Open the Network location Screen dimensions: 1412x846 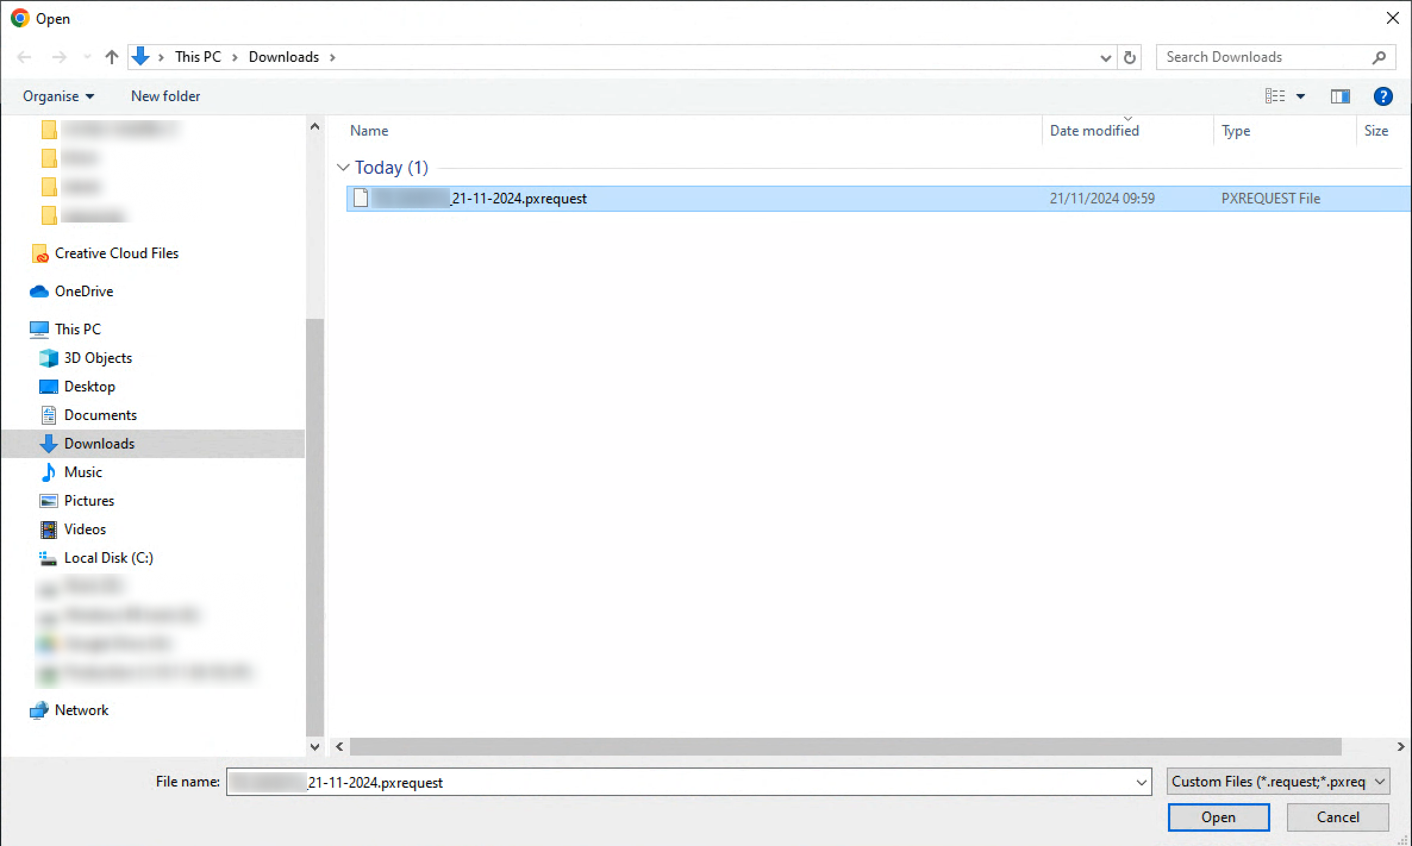pyautogui.click(x=81, y=710)
